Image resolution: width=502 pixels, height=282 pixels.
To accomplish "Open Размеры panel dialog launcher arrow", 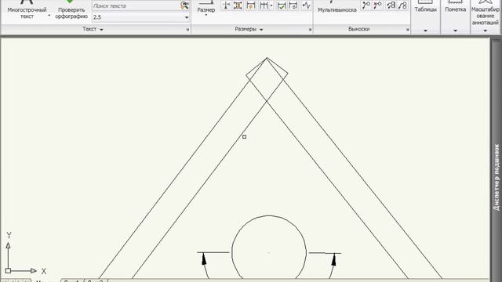I will pos(310,30).
